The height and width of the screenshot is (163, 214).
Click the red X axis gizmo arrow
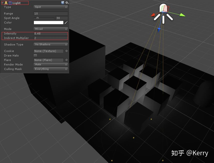tap(153, 15)
